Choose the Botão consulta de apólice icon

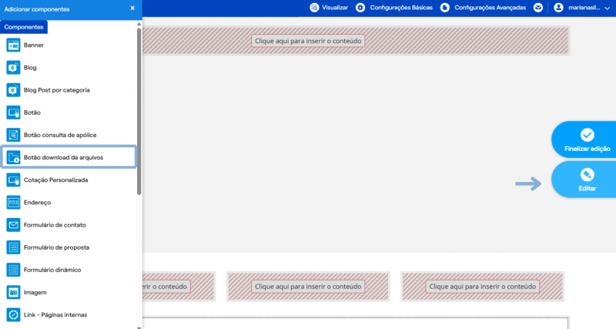[13, 135]
